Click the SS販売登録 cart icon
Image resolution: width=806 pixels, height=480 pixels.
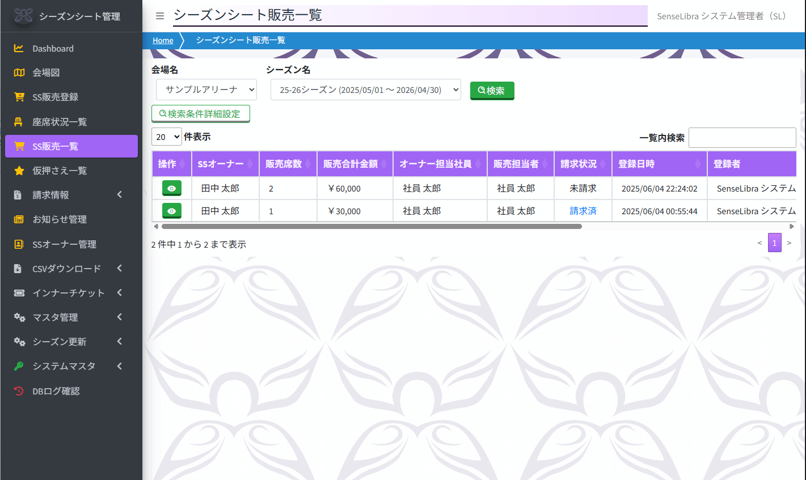point(19,97)
